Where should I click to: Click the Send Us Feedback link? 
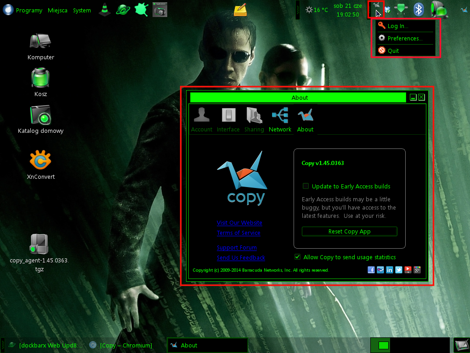click(241, 257)
